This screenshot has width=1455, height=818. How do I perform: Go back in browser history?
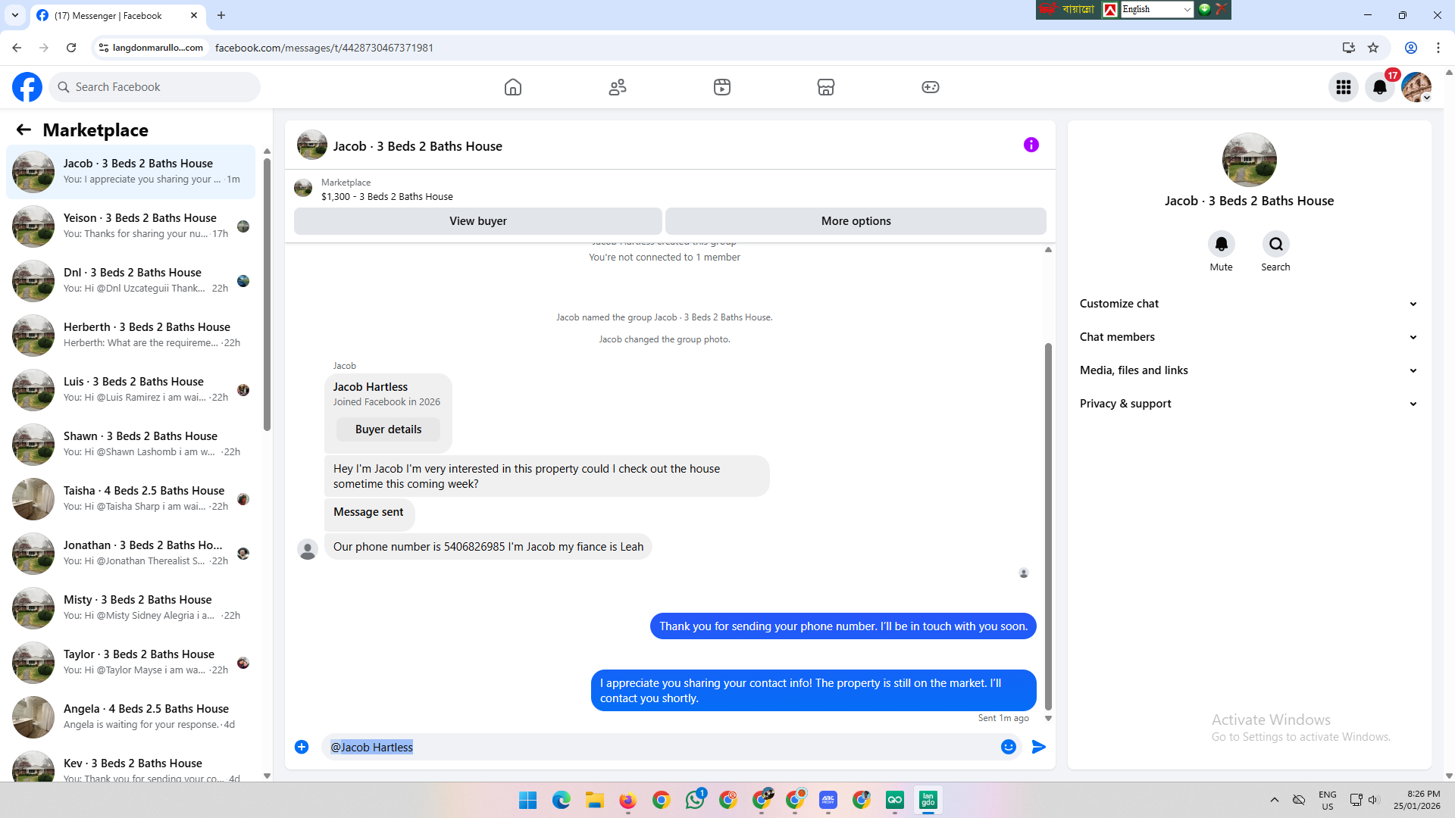(x=17, y=48)
